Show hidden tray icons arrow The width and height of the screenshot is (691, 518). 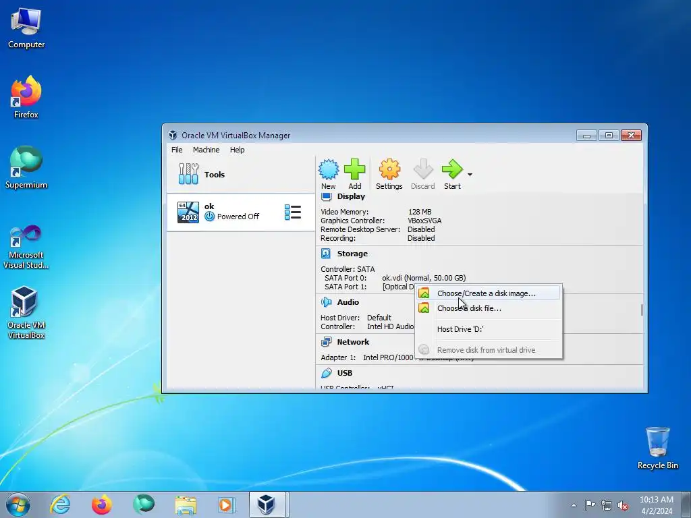pyautogui.click(x=574, y=505)
